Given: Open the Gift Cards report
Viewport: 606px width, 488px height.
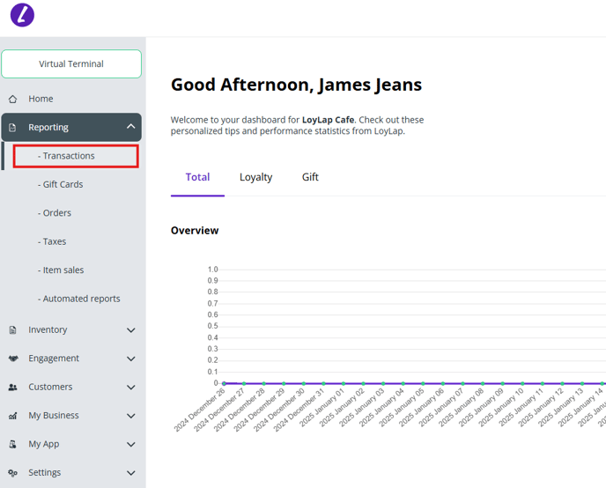Looking at the screenshot, I should pyautogui.click(x=62, y=184).
